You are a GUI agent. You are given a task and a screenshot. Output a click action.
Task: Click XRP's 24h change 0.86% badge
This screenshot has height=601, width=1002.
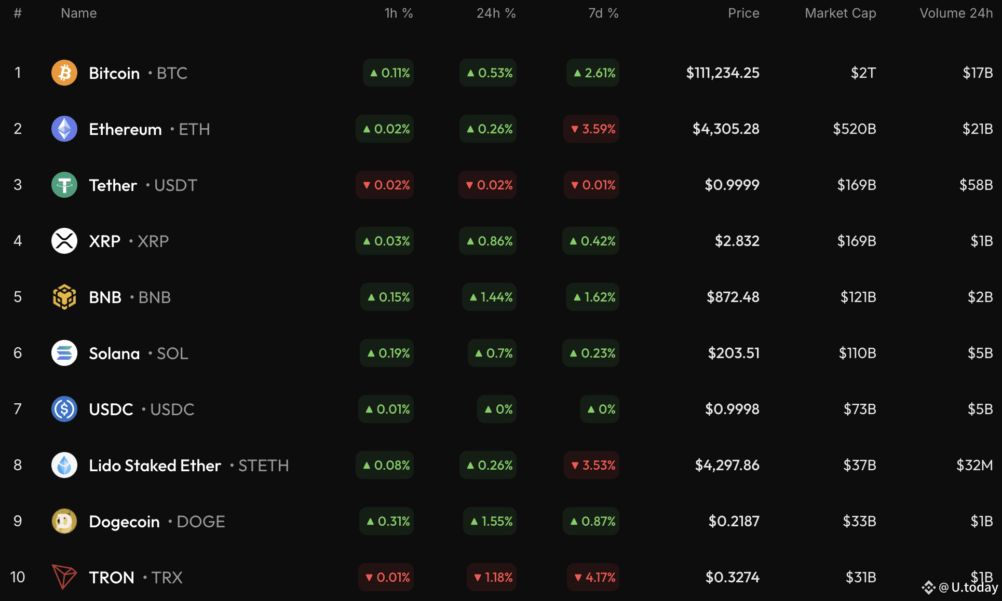[488, 241]
